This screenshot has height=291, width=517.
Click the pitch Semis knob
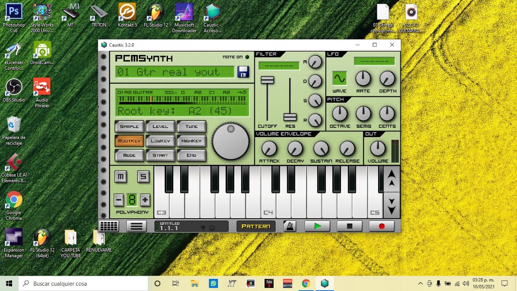(x=364, y=114)
